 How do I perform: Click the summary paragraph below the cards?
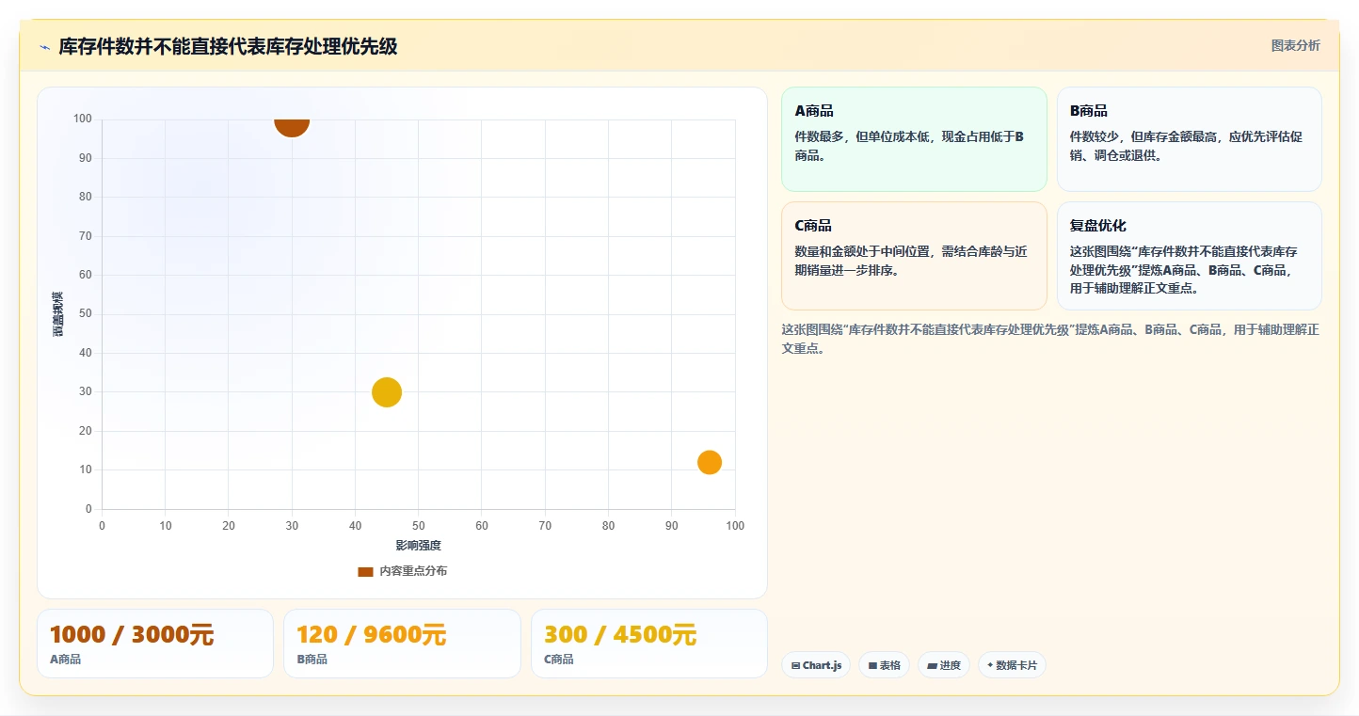point(1050,339)
